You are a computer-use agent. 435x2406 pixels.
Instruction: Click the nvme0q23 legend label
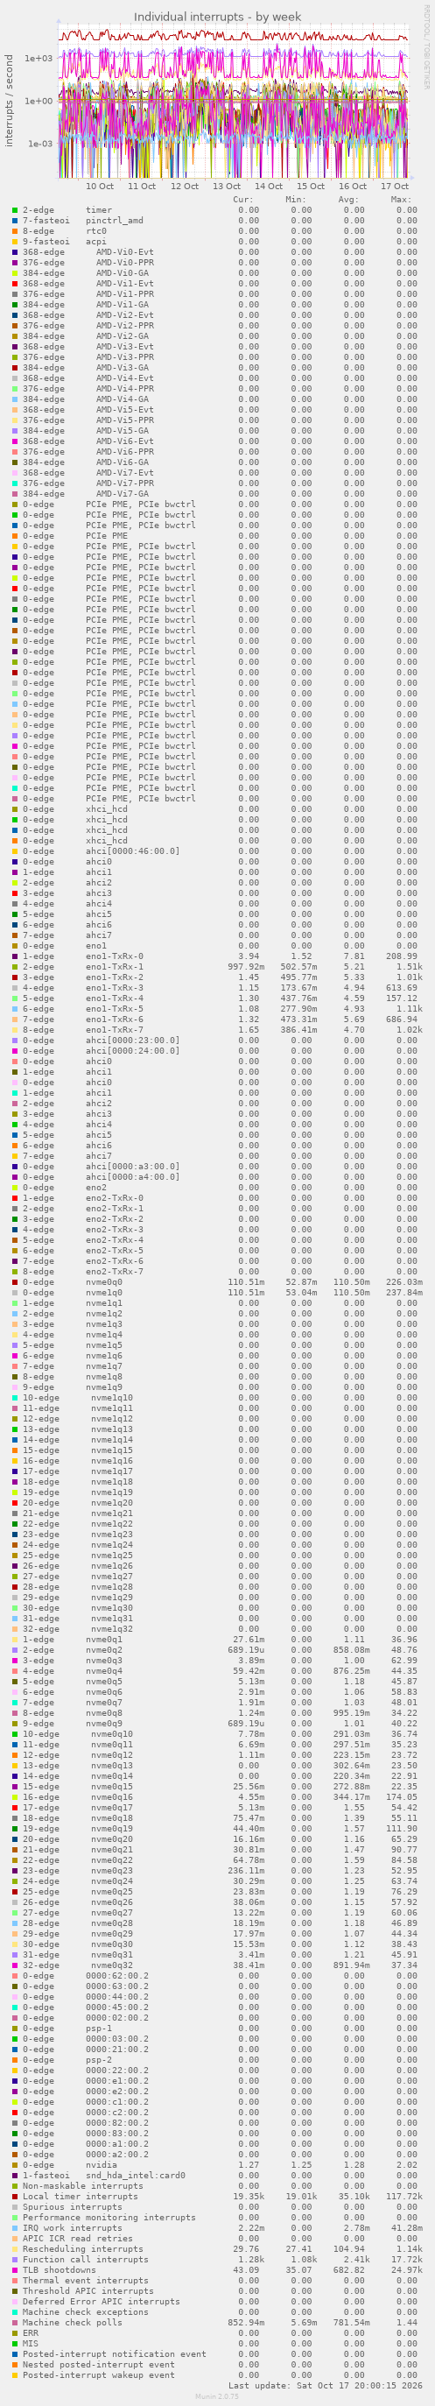112,1871
